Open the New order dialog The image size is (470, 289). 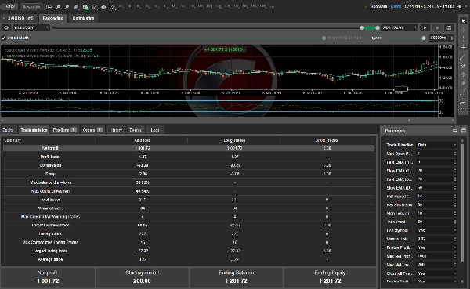pos(31,6)
